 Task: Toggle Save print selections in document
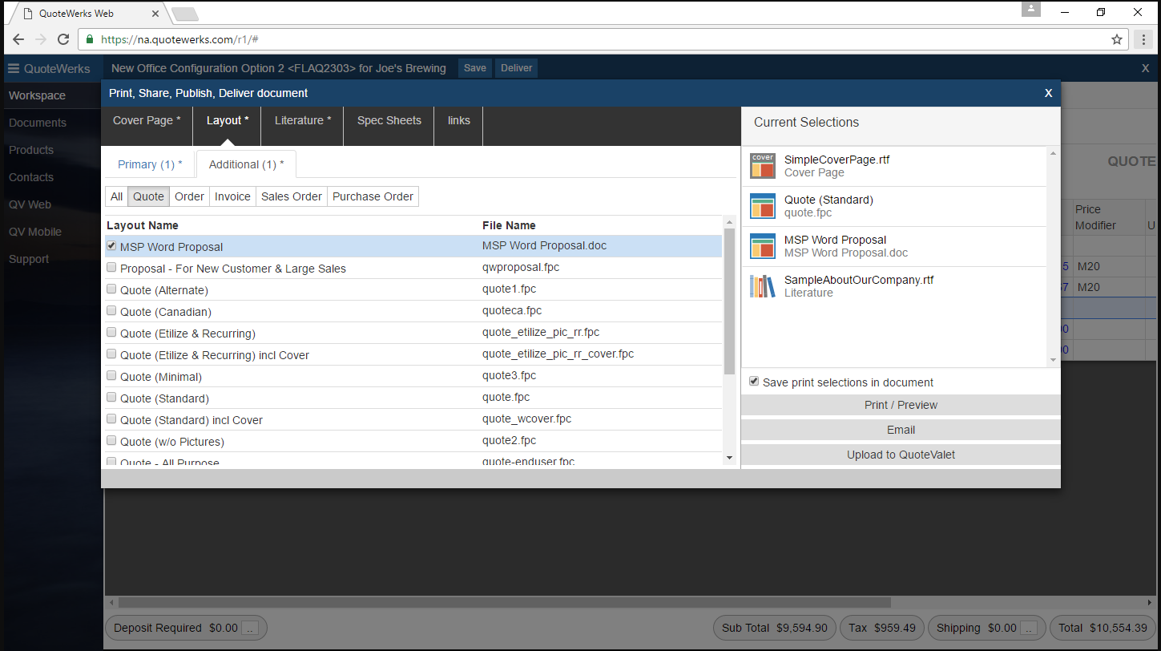coord(754,382)
